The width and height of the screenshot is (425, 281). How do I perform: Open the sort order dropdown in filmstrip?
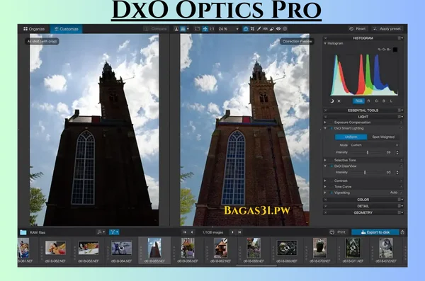coord(101,232)
